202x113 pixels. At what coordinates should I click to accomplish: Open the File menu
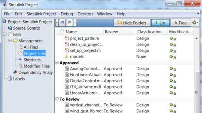7,14
